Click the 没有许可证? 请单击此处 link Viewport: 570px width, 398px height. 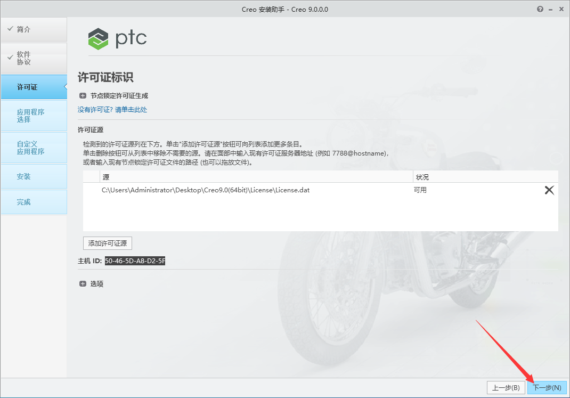pyautogui.click(x=112, y=110)
